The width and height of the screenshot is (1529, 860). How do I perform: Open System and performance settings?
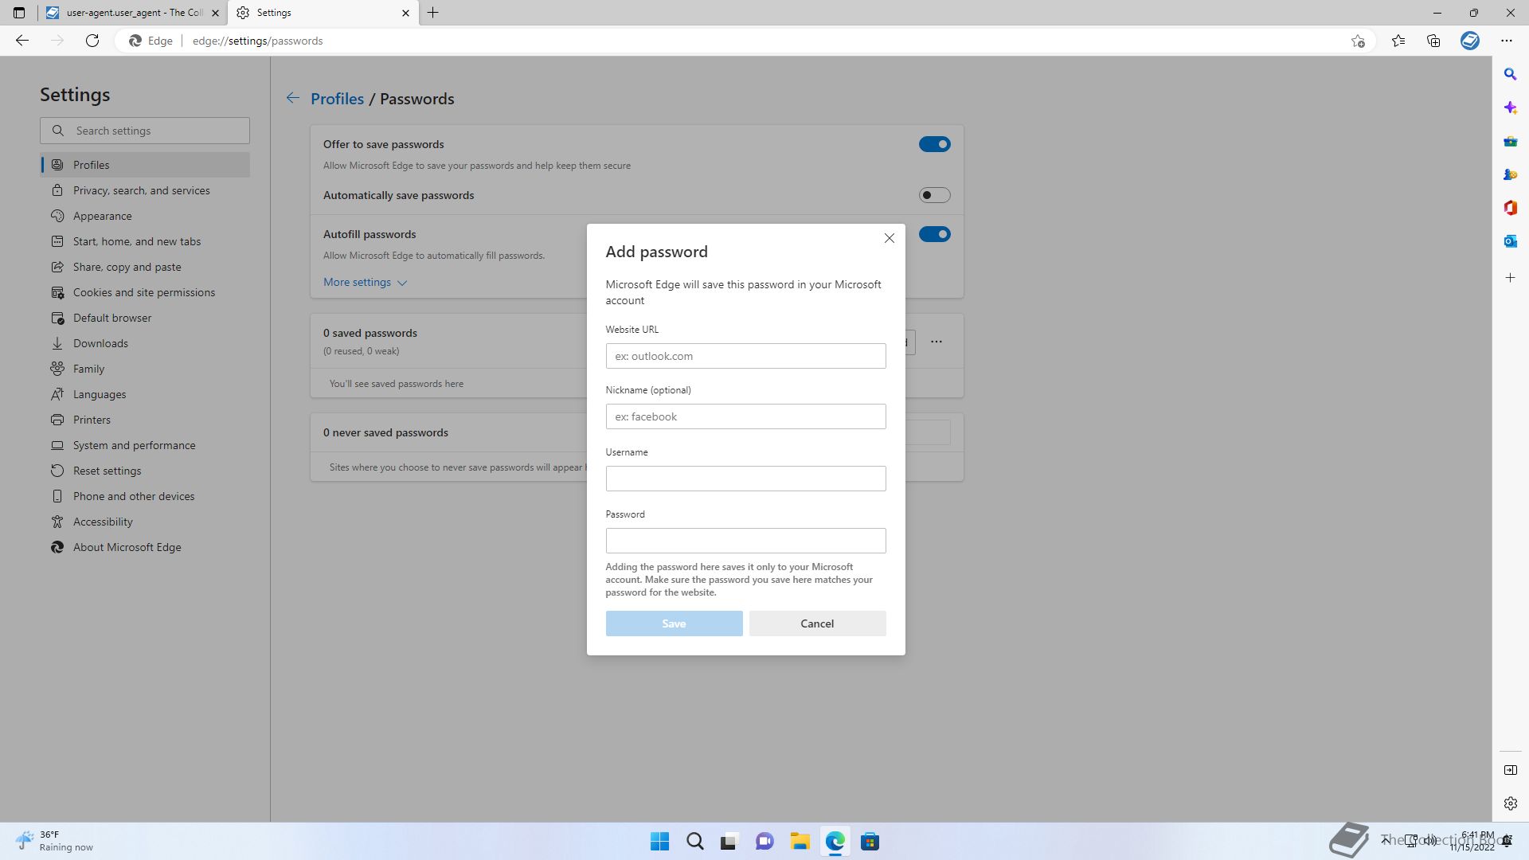click(145, 445)
